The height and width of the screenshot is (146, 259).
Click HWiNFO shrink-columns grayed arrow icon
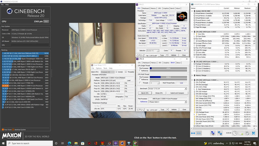pos(199,133)
